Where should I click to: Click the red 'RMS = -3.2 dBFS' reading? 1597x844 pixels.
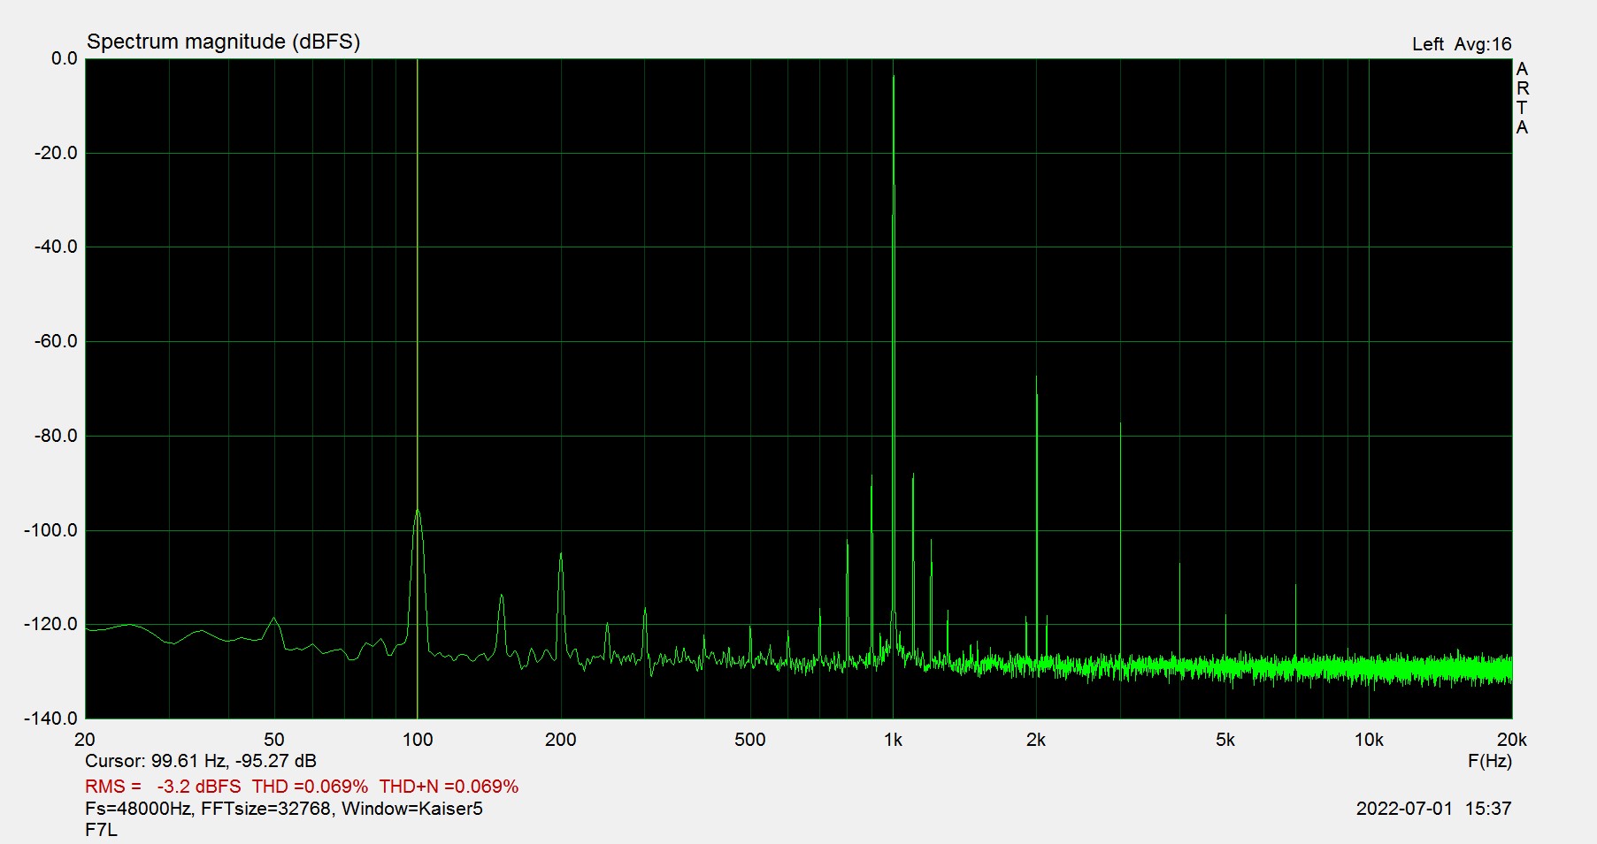coord(163,787)
